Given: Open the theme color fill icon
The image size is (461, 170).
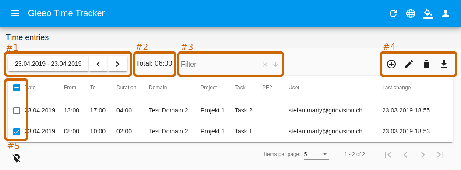Looking at the screenshot, I should tap(428, 14).
